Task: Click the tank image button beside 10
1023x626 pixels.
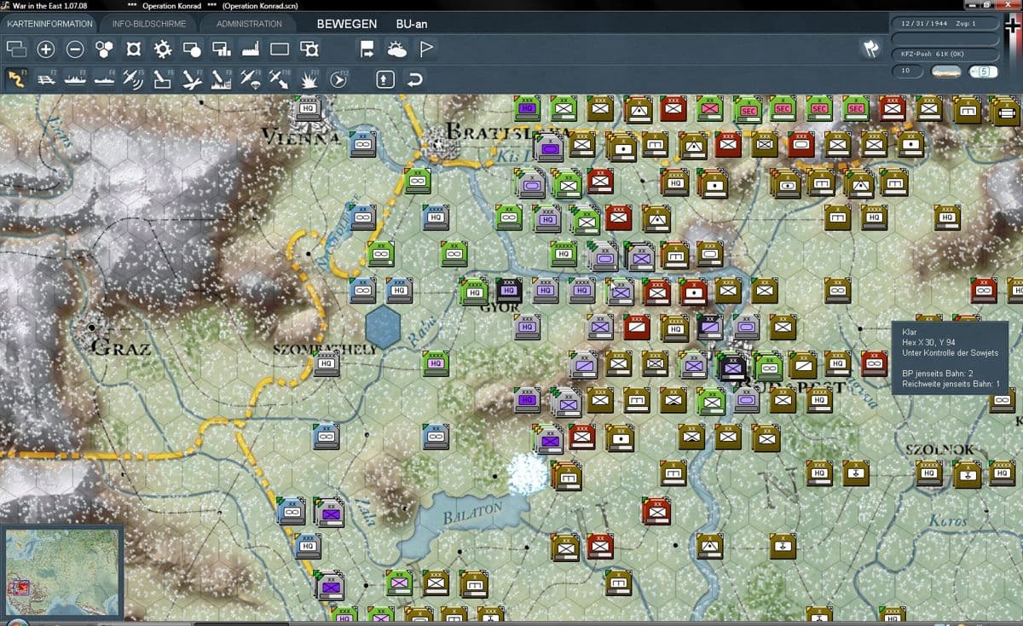Action: (946, 72)
